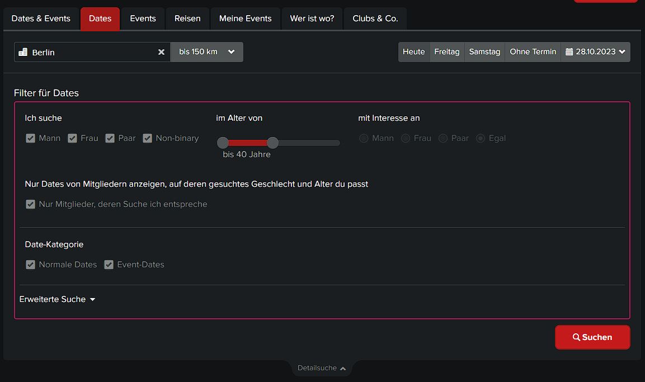The height and width of the screenshot is (382, 645).
Task: Toggle the Non-binary checkbox
Action: pos(147,138)
